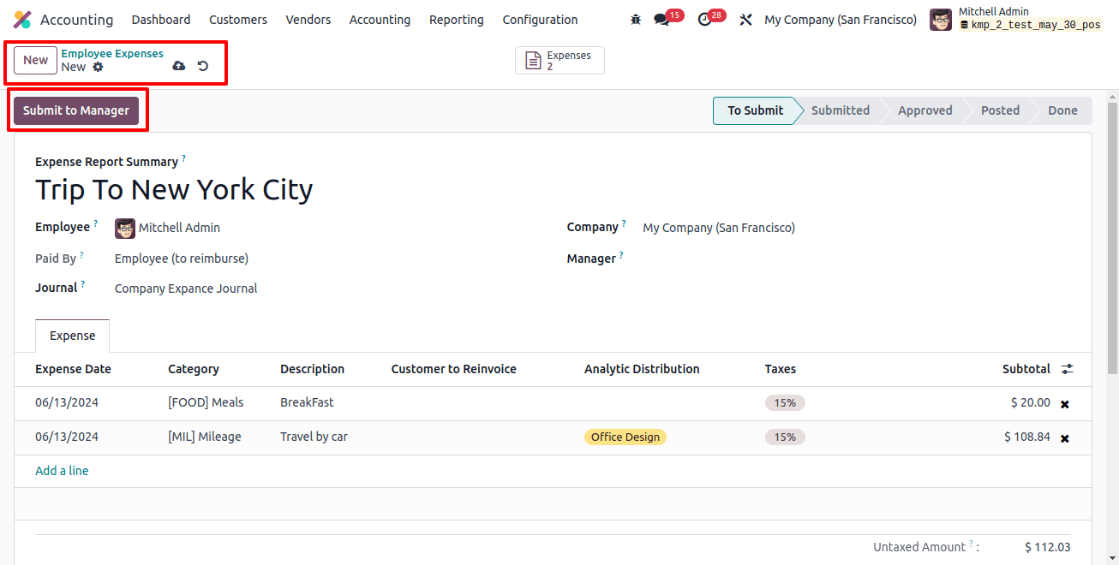
Task: Click the New button
Action: 36,60
